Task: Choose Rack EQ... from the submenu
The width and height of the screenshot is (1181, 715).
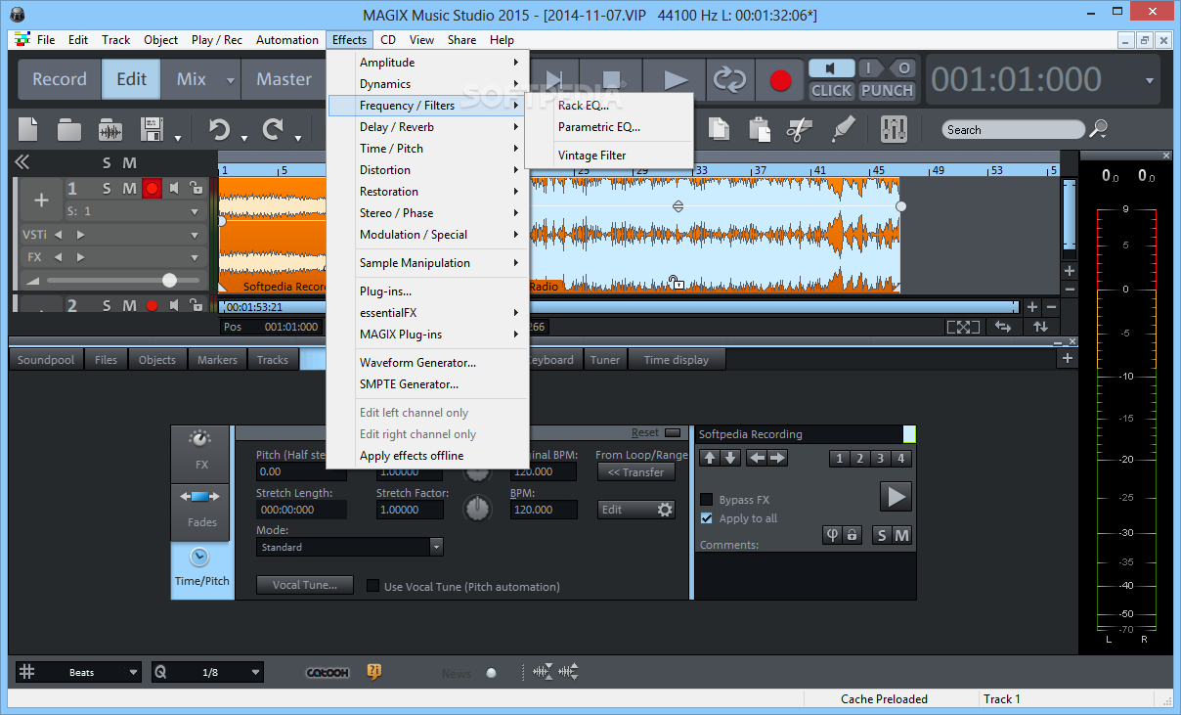Action: pos(583,106)
